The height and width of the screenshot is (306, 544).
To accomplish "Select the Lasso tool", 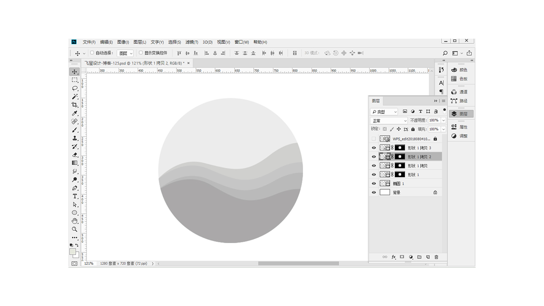I will [75, 88].
